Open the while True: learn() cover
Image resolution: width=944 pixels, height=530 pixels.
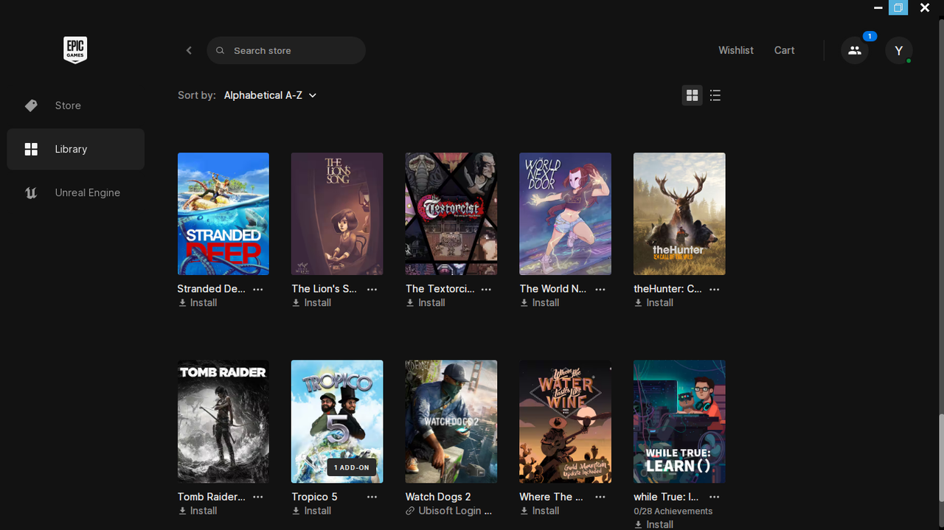679,422
